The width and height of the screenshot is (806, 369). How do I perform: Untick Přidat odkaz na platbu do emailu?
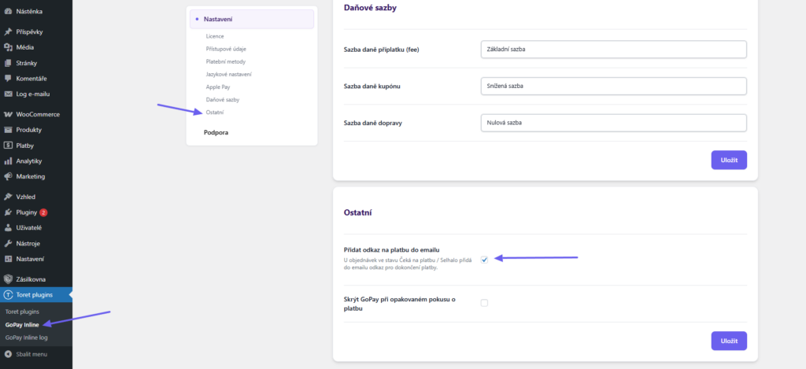click(484, 260)
